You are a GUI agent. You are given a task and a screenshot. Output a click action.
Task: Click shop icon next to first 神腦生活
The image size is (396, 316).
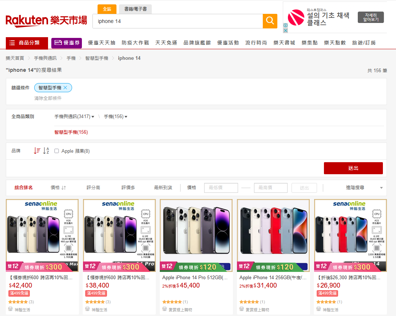pos(10,309)
